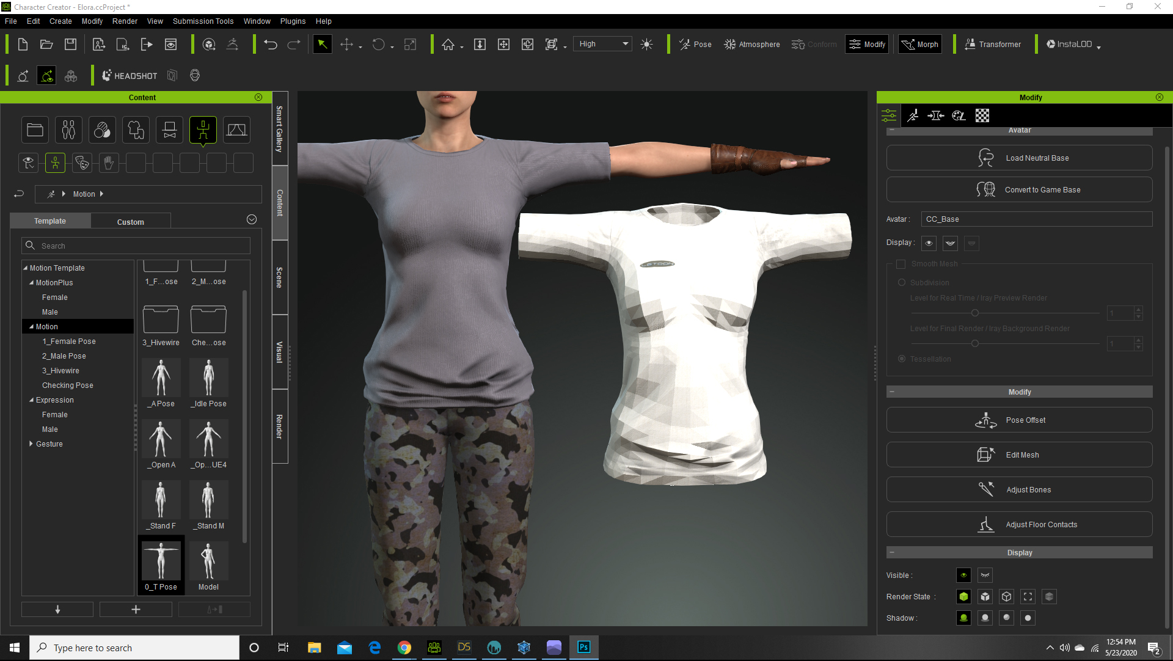The width and height of the screenshot is (1173, 661).
Task: Click the Avatar name field CC_Base
Action: 1037,219
